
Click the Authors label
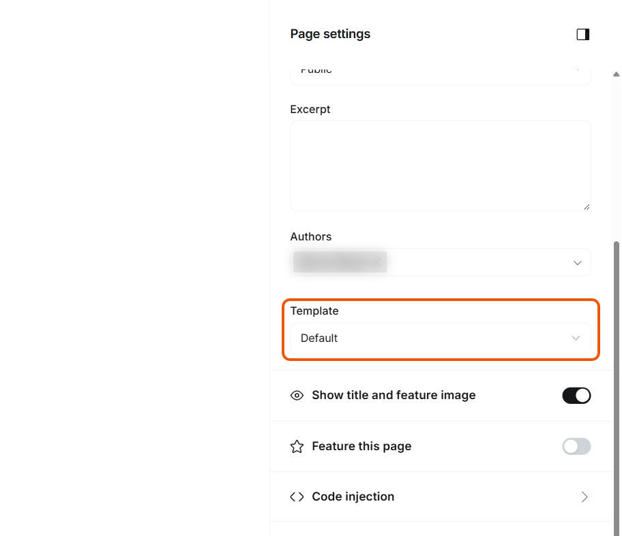point(310,236)
